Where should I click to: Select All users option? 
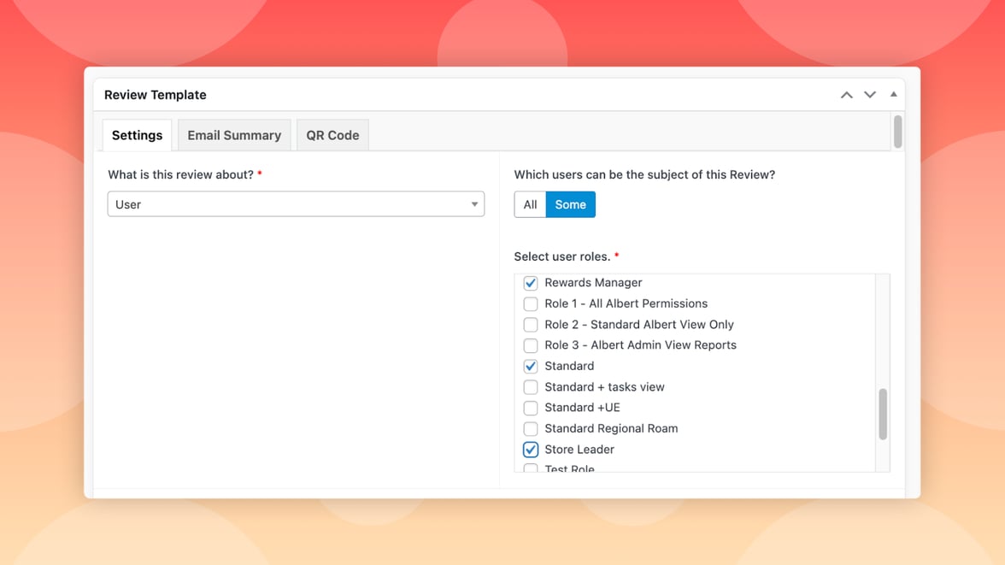click(530, 204)
